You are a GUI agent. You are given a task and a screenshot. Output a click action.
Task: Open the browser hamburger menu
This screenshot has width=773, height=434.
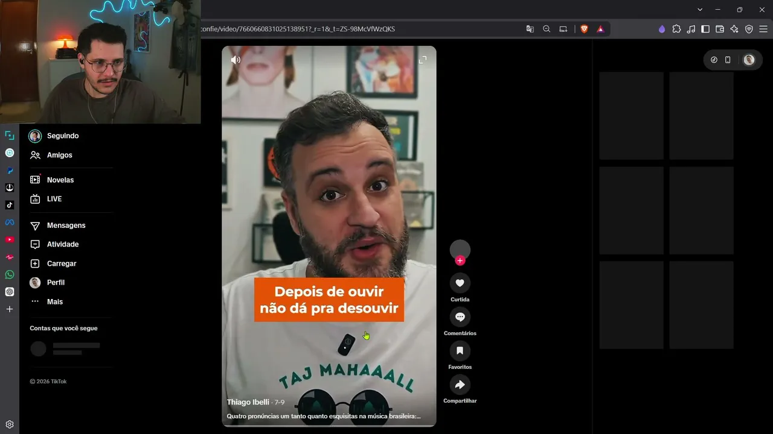coord(763,29)
